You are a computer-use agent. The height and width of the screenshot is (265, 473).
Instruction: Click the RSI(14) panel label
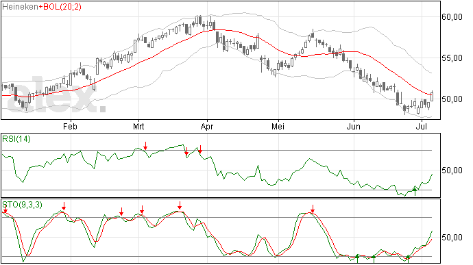coord(16,139)
